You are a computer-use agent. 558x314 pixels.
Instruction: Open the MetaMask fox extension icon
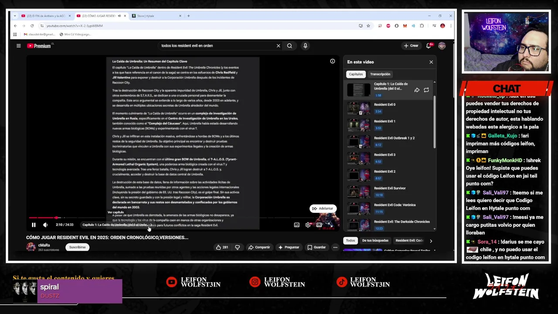[x=405, y=26]
